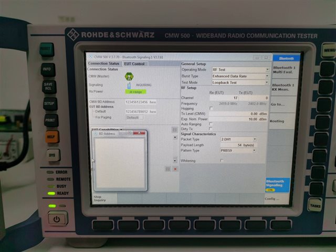Screen dimensions: 336x252
Task: Open the Packet Type dropdown
Action: (x=255, y=139)
